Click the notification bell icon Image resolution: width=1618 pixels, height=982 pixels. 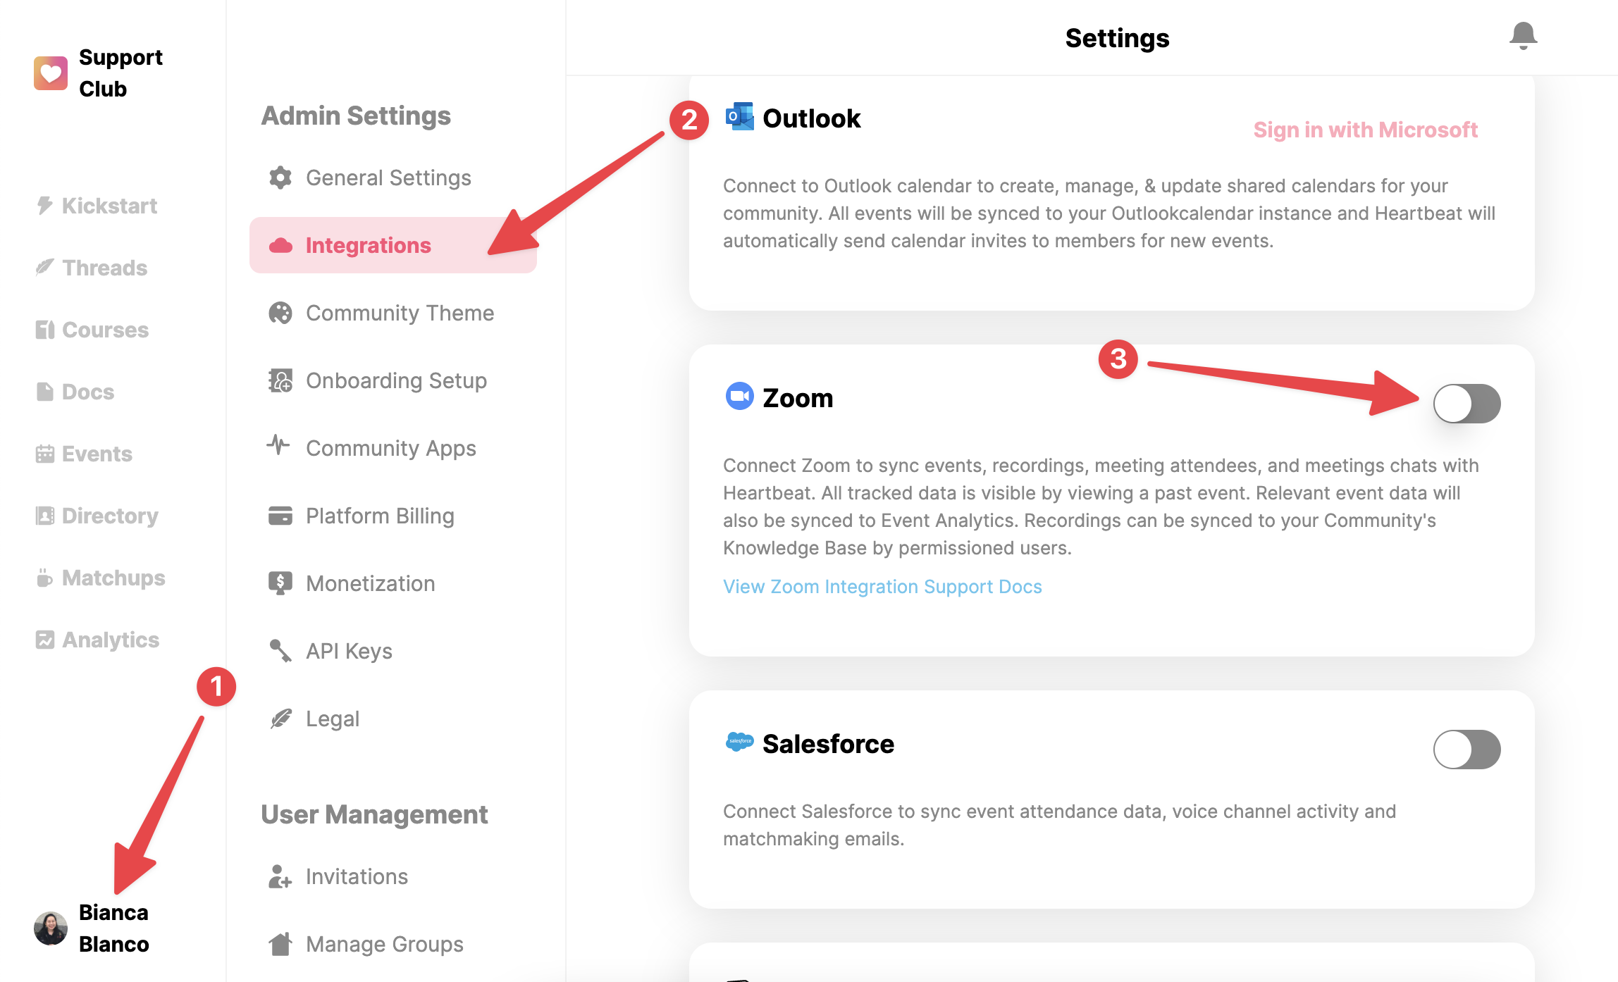pyautogui.click(x=1523, y=35)
